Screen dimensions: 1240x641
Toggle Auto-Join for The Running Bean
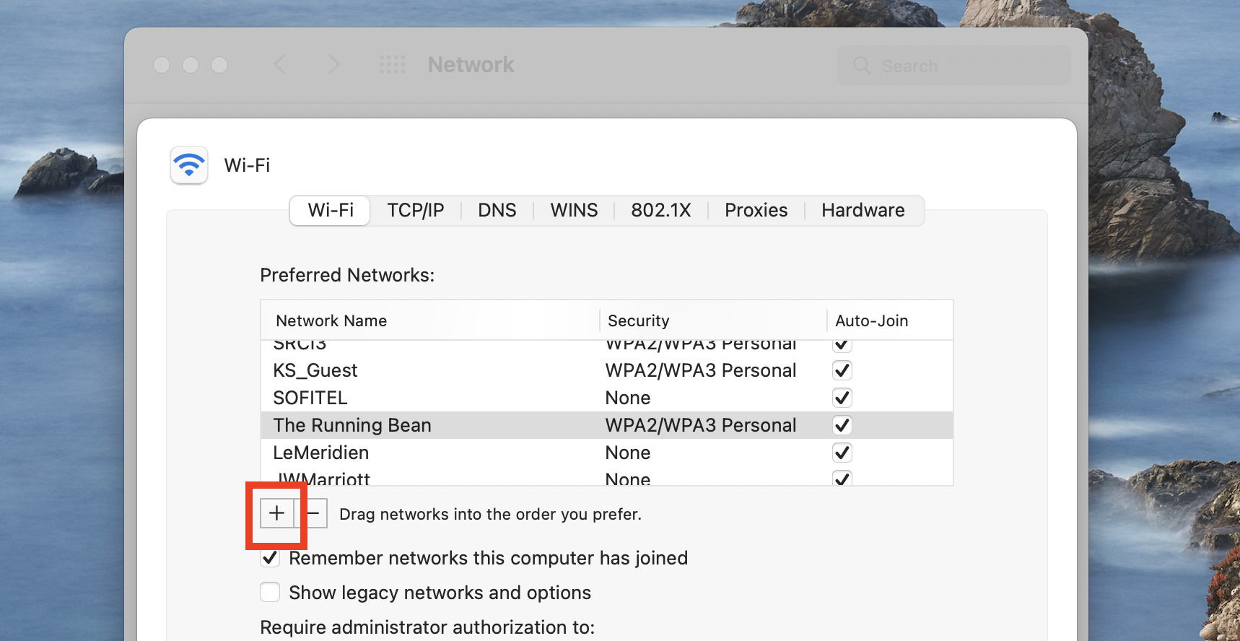click(842, 425)
